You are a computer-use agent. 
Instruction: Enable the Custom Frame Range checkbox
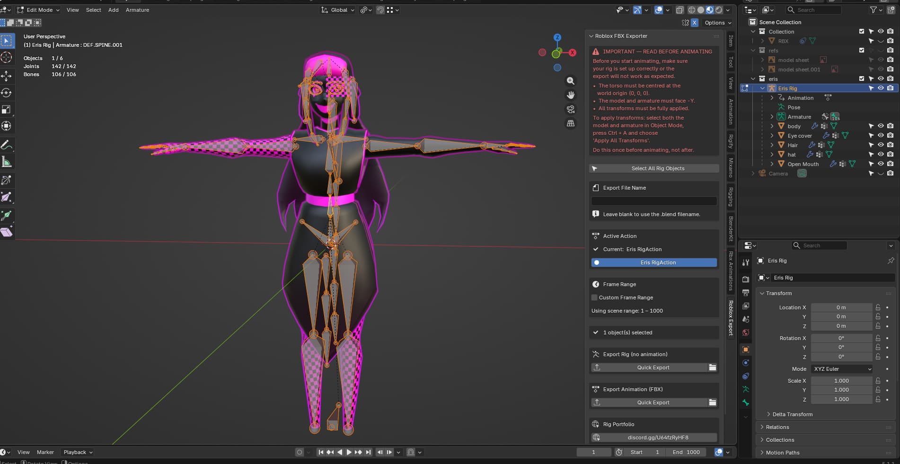[x=594, y=298]
